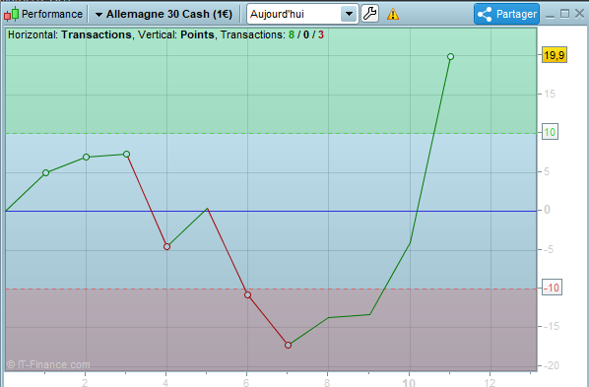Click the 10 label on horizontal axis
This screenshot has width=589, height=387.
click(x=409, y=382)
